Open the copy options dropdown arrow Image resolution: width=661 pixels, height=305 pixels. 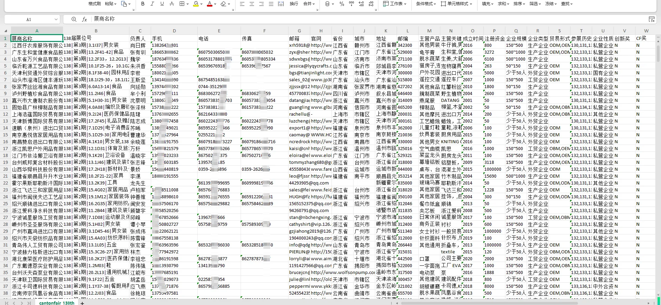129,4
